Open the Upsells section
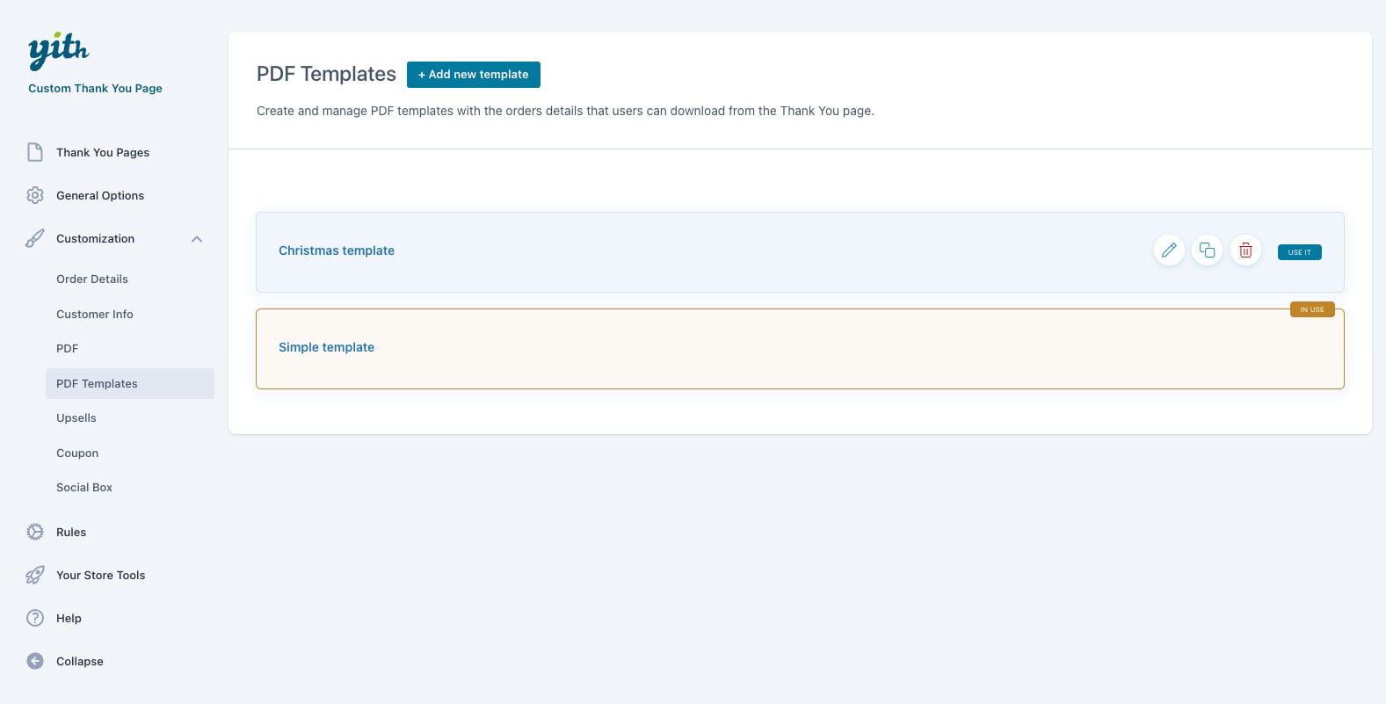The image size is (1386, 704). pos(76,417)
